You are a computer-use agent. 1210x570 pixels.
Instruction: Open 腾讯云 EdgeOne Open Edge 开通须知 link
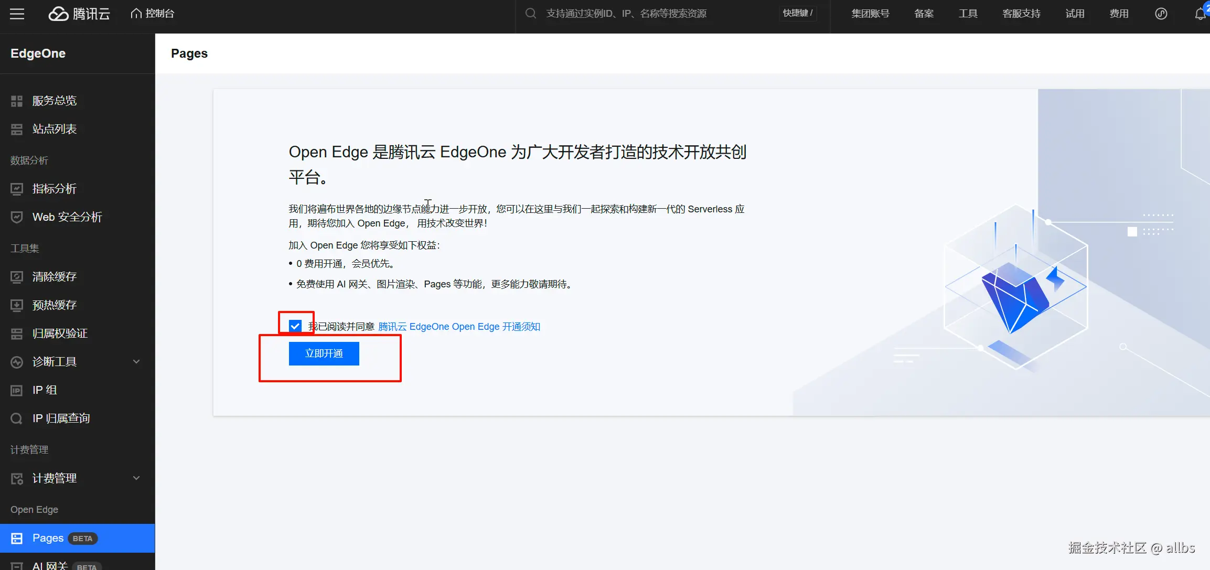[x=458, y=326]
